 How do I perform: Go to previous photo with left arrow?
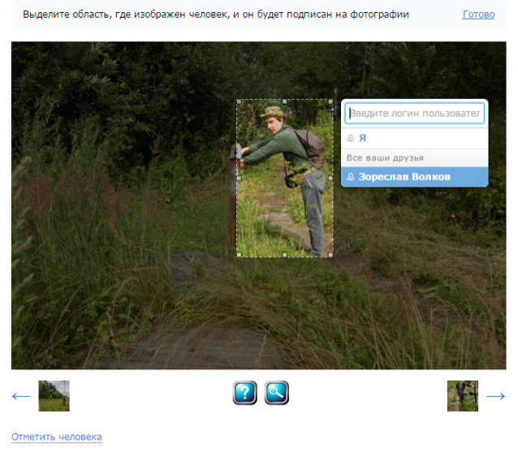pyautogui.click(x=21, y=396)
